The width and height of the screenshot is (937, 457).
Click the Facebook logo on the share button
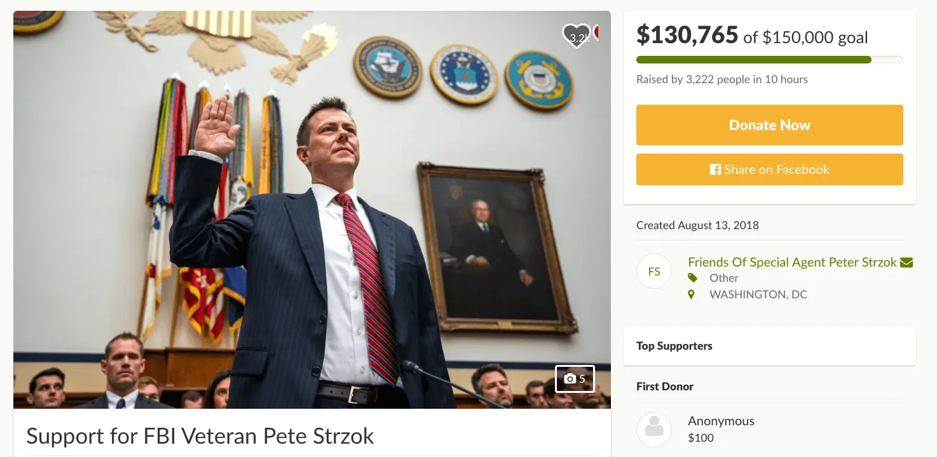(715, 169)
